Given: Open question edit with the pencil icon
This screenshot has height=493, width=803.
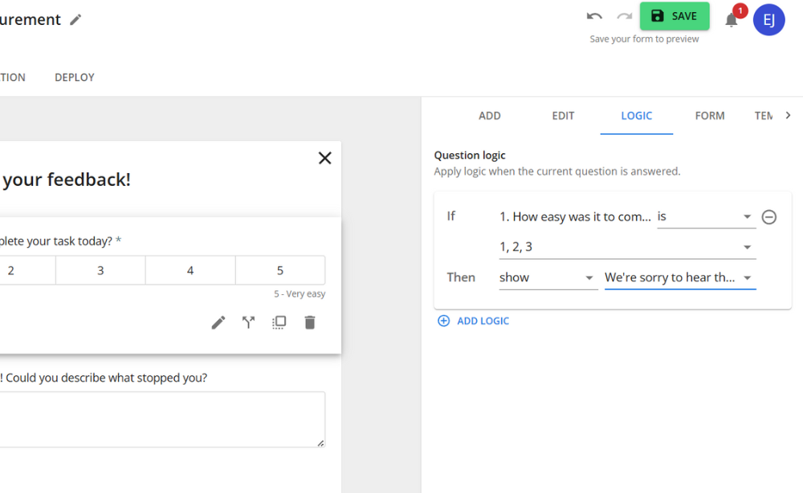Looking at the screenshot, I should [x=218, y=321].
